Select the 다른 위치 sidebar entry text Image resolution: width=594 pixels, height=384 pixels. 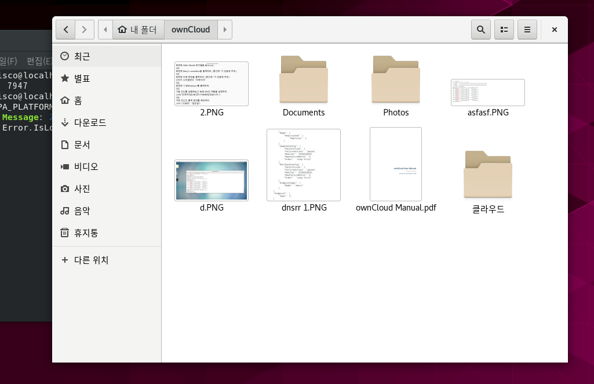click(x=92, y=260)
